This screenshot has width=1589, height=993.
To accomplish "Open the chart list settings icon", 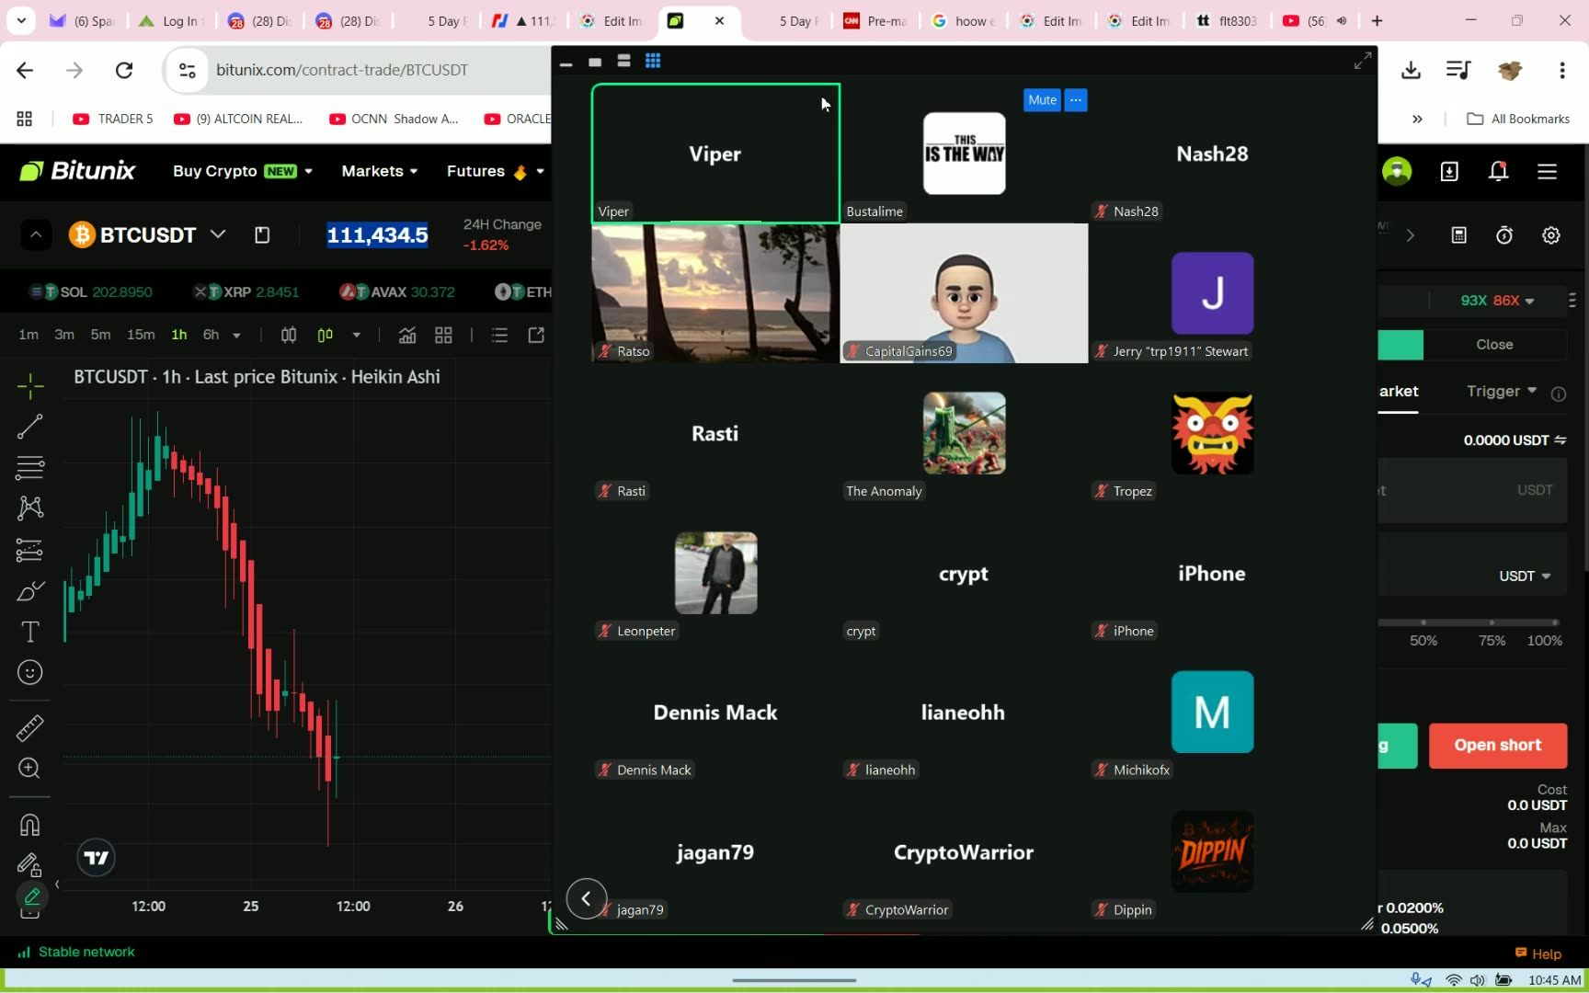I will (x=499, y=335).
